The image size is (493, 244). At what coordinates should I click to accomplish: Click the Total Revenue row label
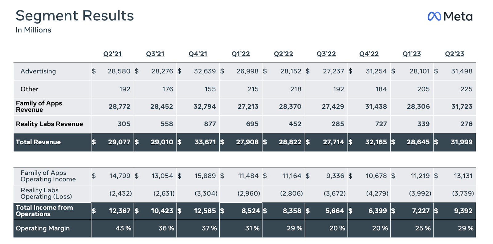(38, 142)
